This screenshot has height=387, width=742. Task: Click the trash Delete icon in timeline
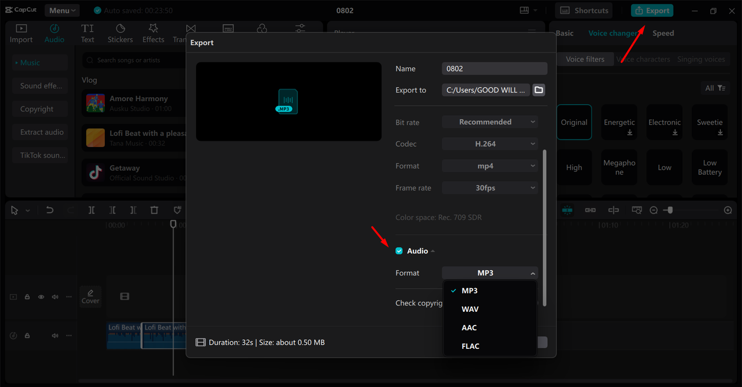pos(154,210)
